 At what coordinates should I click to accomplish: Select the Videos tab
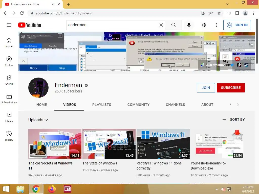[70, 105]
